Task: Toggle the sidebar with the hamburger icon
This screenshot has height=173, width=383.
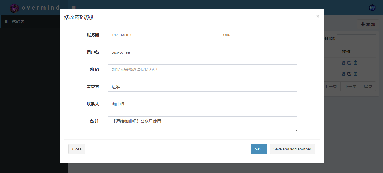Action: 73,8
